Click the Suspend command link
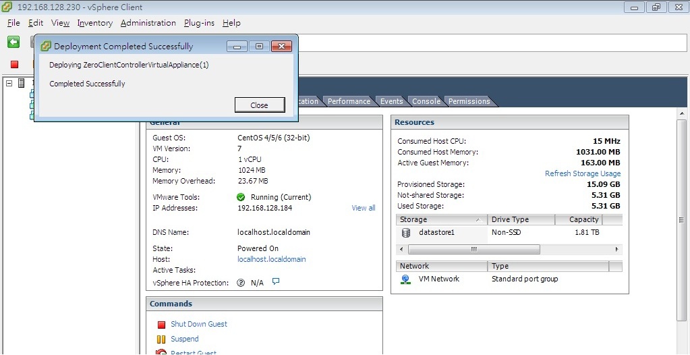 184,339
